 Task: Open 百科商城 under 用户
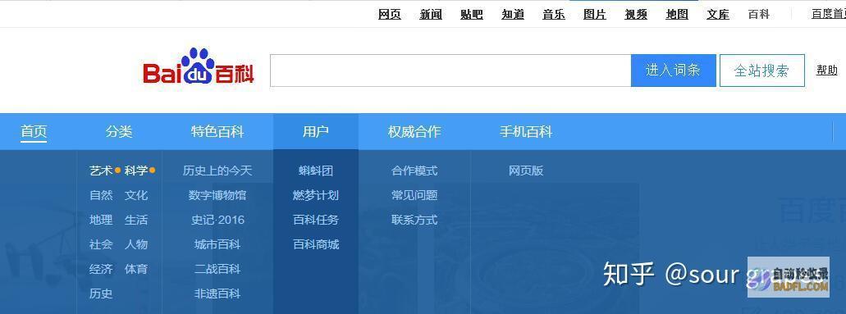click(x=316, y=244)
